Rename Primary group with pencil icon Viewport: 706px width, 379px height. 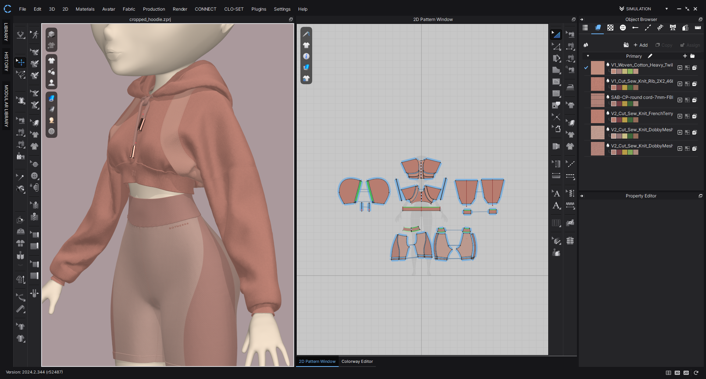click(650, 56)
